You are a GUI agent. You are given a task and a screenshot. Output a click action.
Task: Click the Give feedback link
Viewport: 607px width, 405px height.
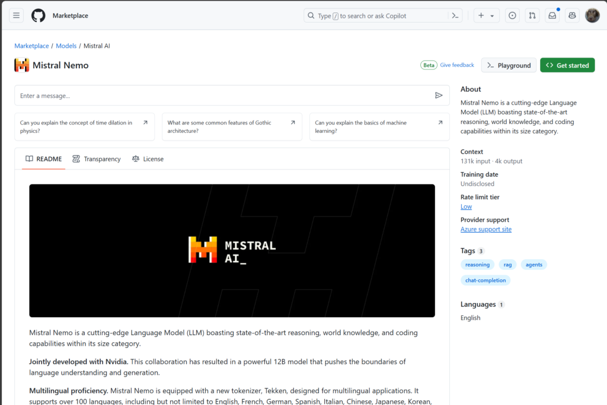(x=457, y=65)
